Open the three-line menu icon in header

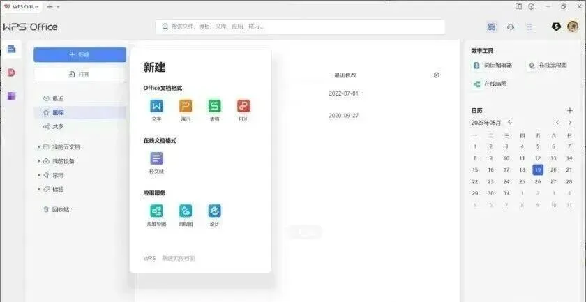pos(529,27)
